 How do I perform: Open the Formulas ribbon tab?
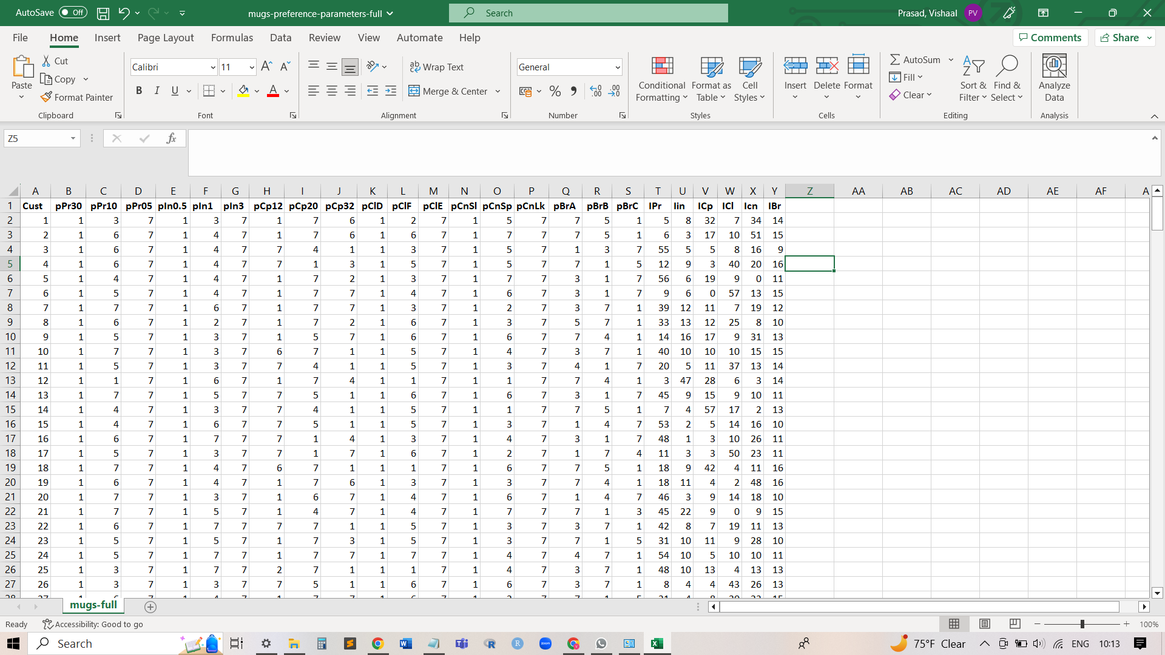pyautogui.click(x=232, y=38)
